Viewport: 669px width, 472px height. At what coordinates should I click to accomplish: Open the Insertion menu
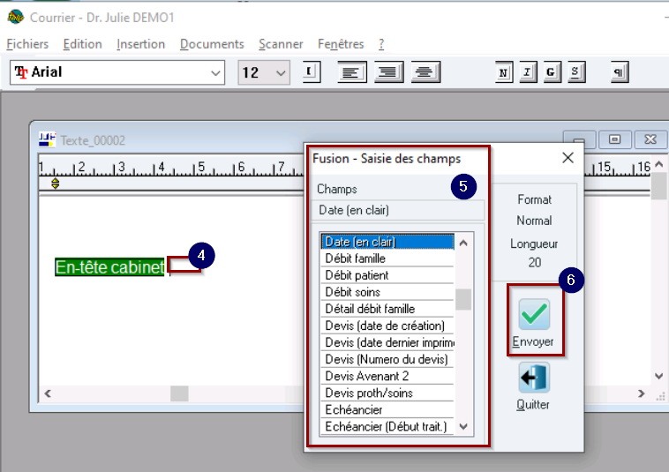click(140, 44)
